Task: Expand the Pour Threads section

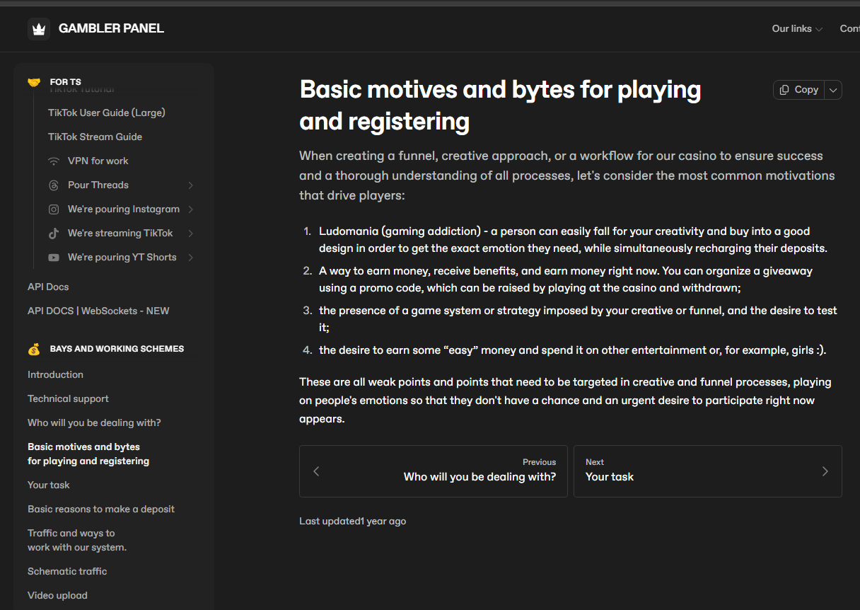Action: tap(191, 185)
